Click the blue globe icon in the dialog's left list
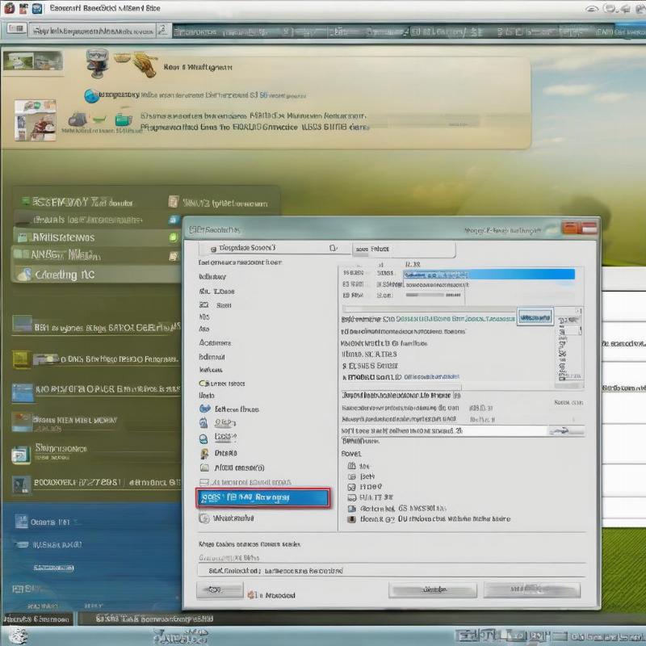The height and width of the screenshot is (646, 646). click(x=205, y=409)
